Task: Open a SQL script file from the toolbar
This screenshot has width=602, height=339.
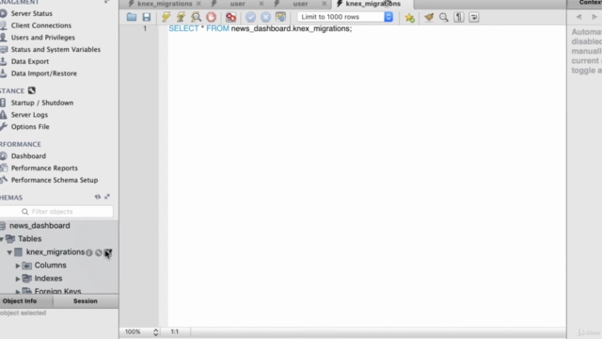Action: pos(132,17)
